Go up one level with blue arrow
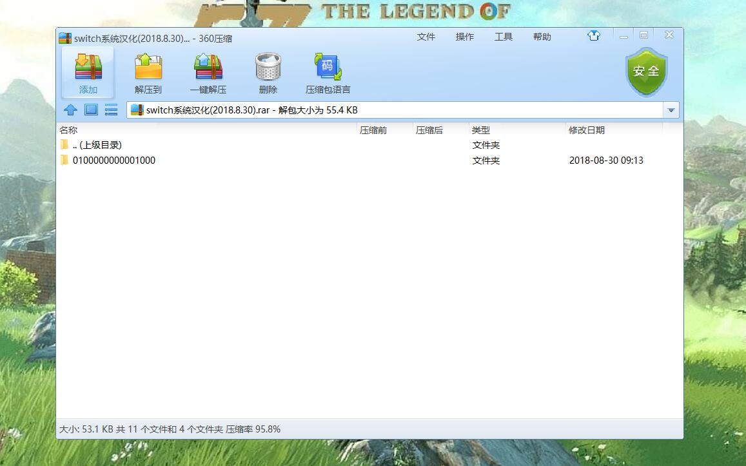 coord(70,110)
